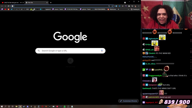Image resolution: width=192 pixels, height=108 pixels.
Task: Open the ppPoof - Twitch bookmark
Action: point(85,9)
